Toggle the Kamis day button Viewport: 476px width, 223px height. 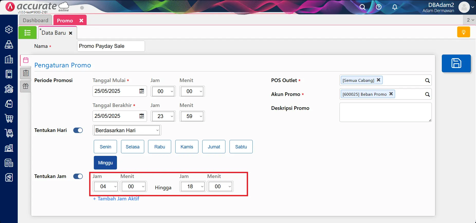(187, 147)
